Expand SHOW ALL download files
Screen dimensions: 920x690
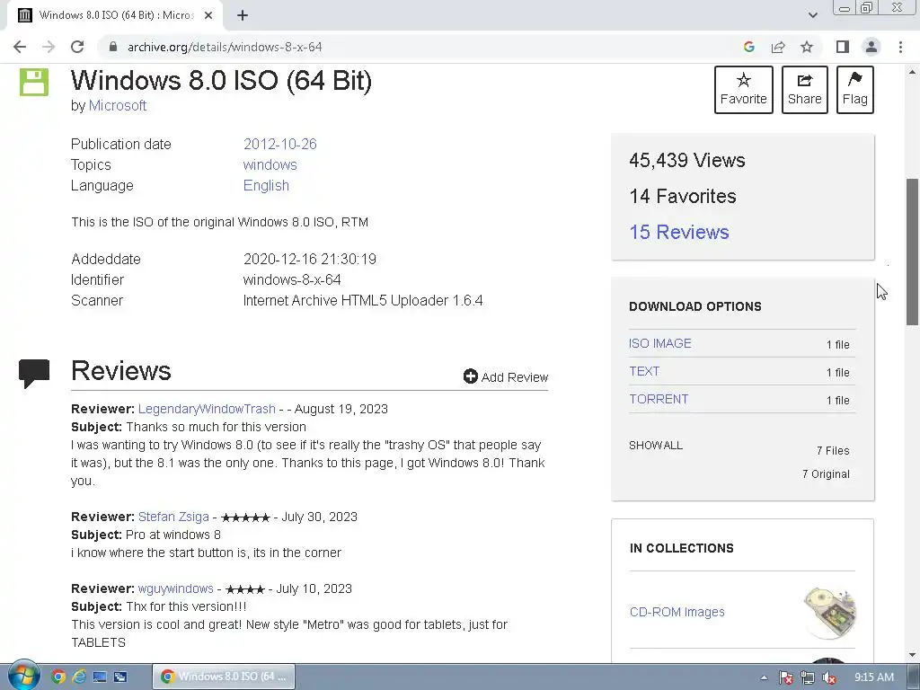pos(655,446)
